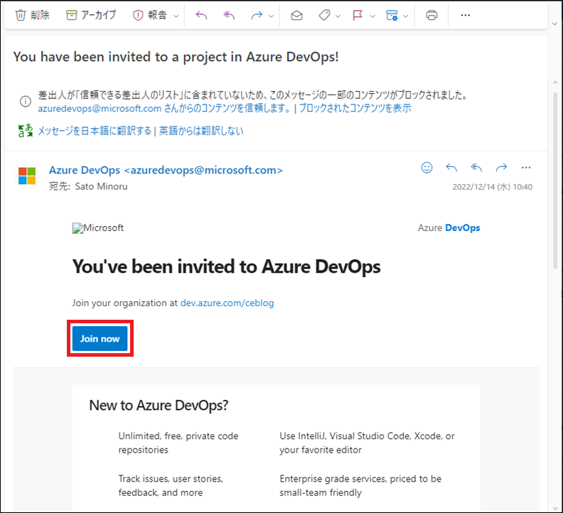This screenshot has height=513, width=563.
Task: Add reaction with smiley icon
Action: point(427,168)
